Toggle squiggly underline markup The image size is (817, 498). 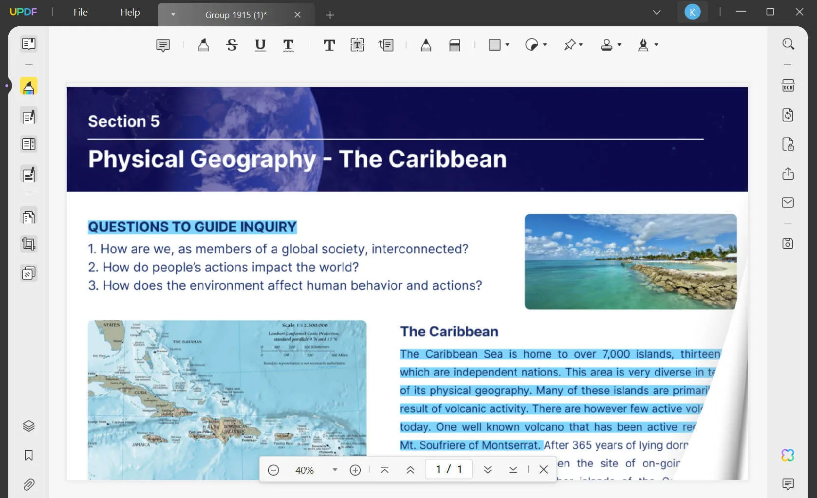click(x=288, y=45)
